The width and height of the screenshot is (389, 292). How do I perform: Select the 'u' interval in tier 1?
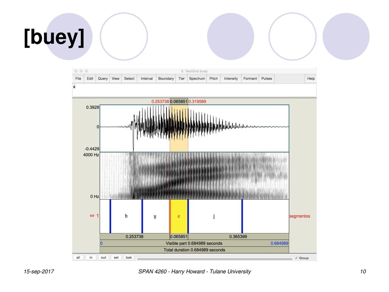(x=155, y=216)
